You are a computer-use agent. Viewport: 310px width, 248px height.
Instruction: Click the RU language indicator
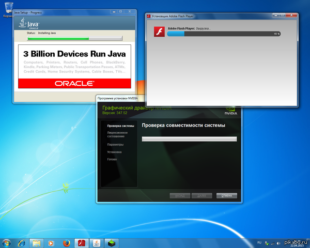259,243
